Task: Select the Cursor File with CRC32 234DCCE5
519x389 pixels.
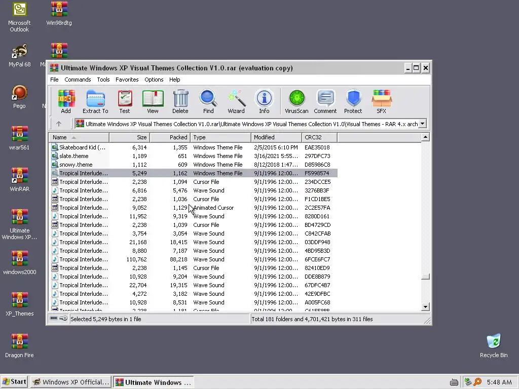Action: coord(193,182)
